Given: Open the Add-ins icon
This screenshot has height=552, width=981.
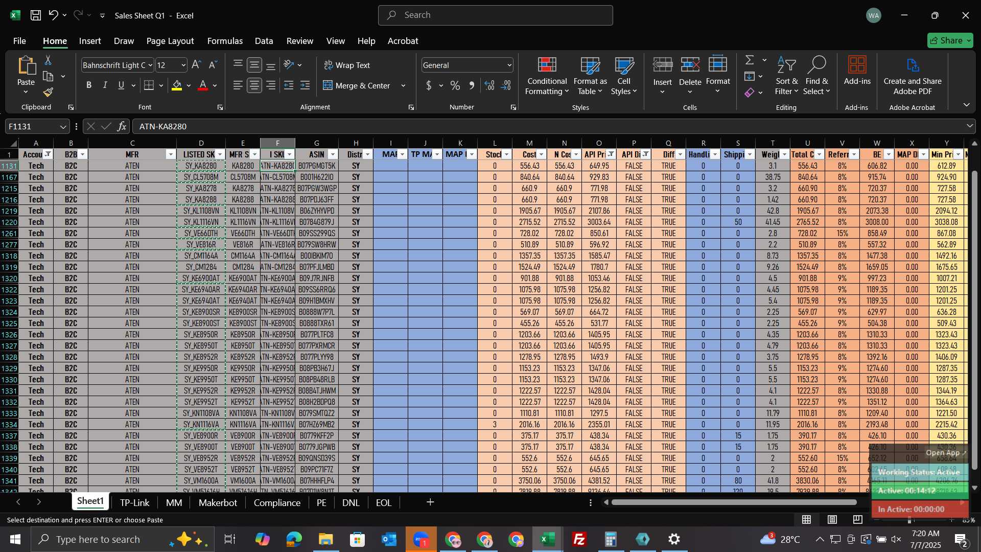Looking at the screenshot, I should 857,71.
